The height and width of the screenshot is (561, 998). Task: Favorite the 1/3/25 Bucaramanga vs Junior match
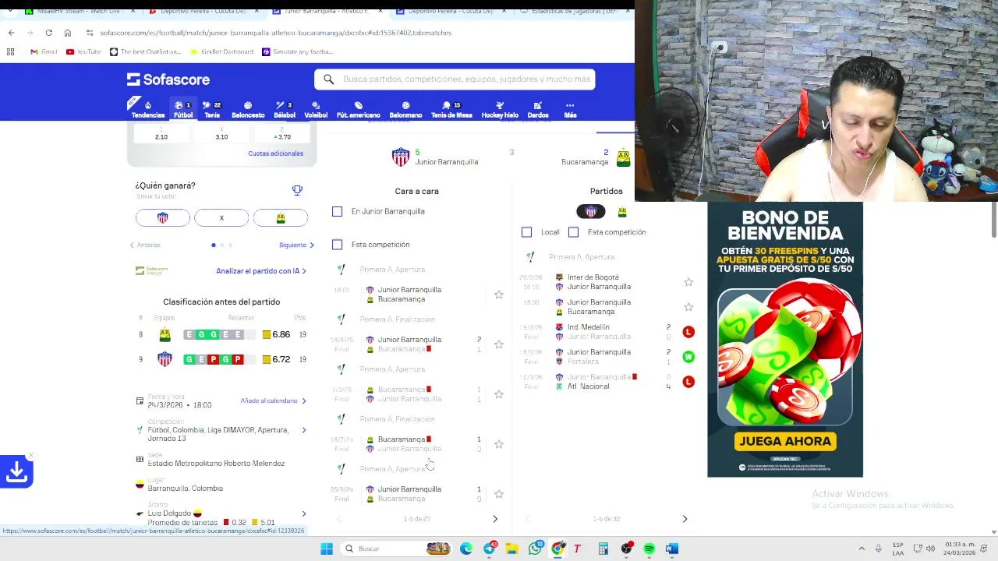(x=499, y=394)
